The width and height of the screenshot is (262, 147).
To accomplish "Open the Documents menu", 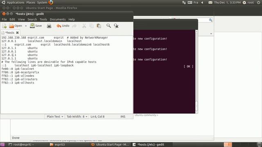I will [58, 19].
